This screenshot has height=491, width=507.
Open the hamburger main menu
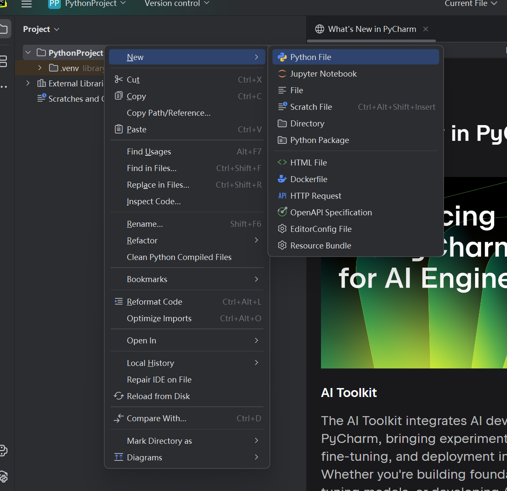26,3
